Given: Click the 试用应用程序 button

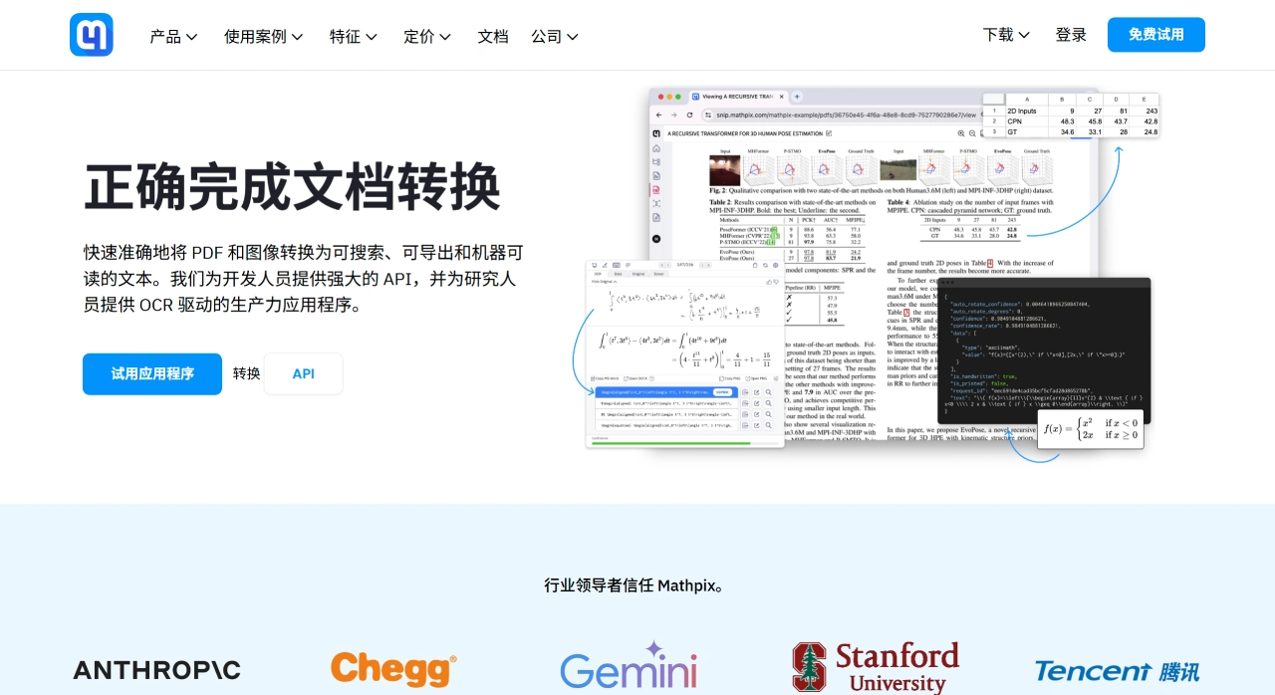Looking at the screenshot, I should coord(151,373).
